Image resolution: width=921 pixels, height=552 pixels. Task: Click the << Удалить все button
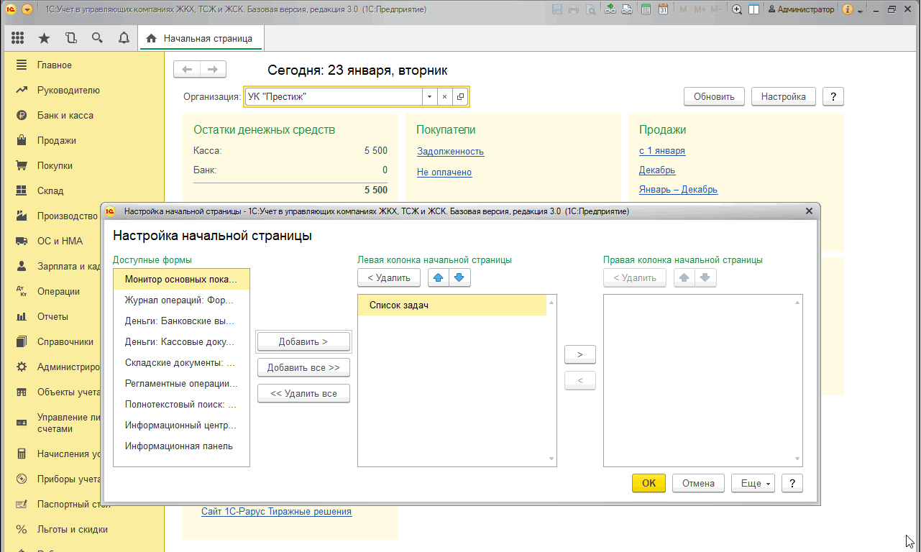click(303, 393)
